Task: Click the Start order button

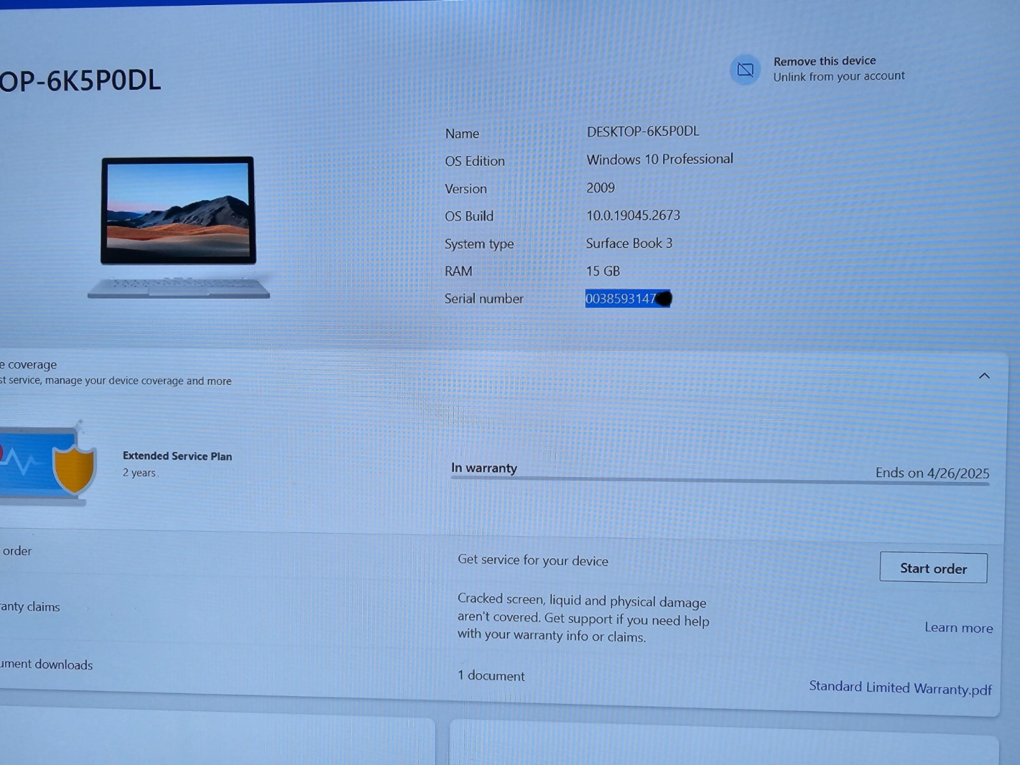Action: [933, 568]
